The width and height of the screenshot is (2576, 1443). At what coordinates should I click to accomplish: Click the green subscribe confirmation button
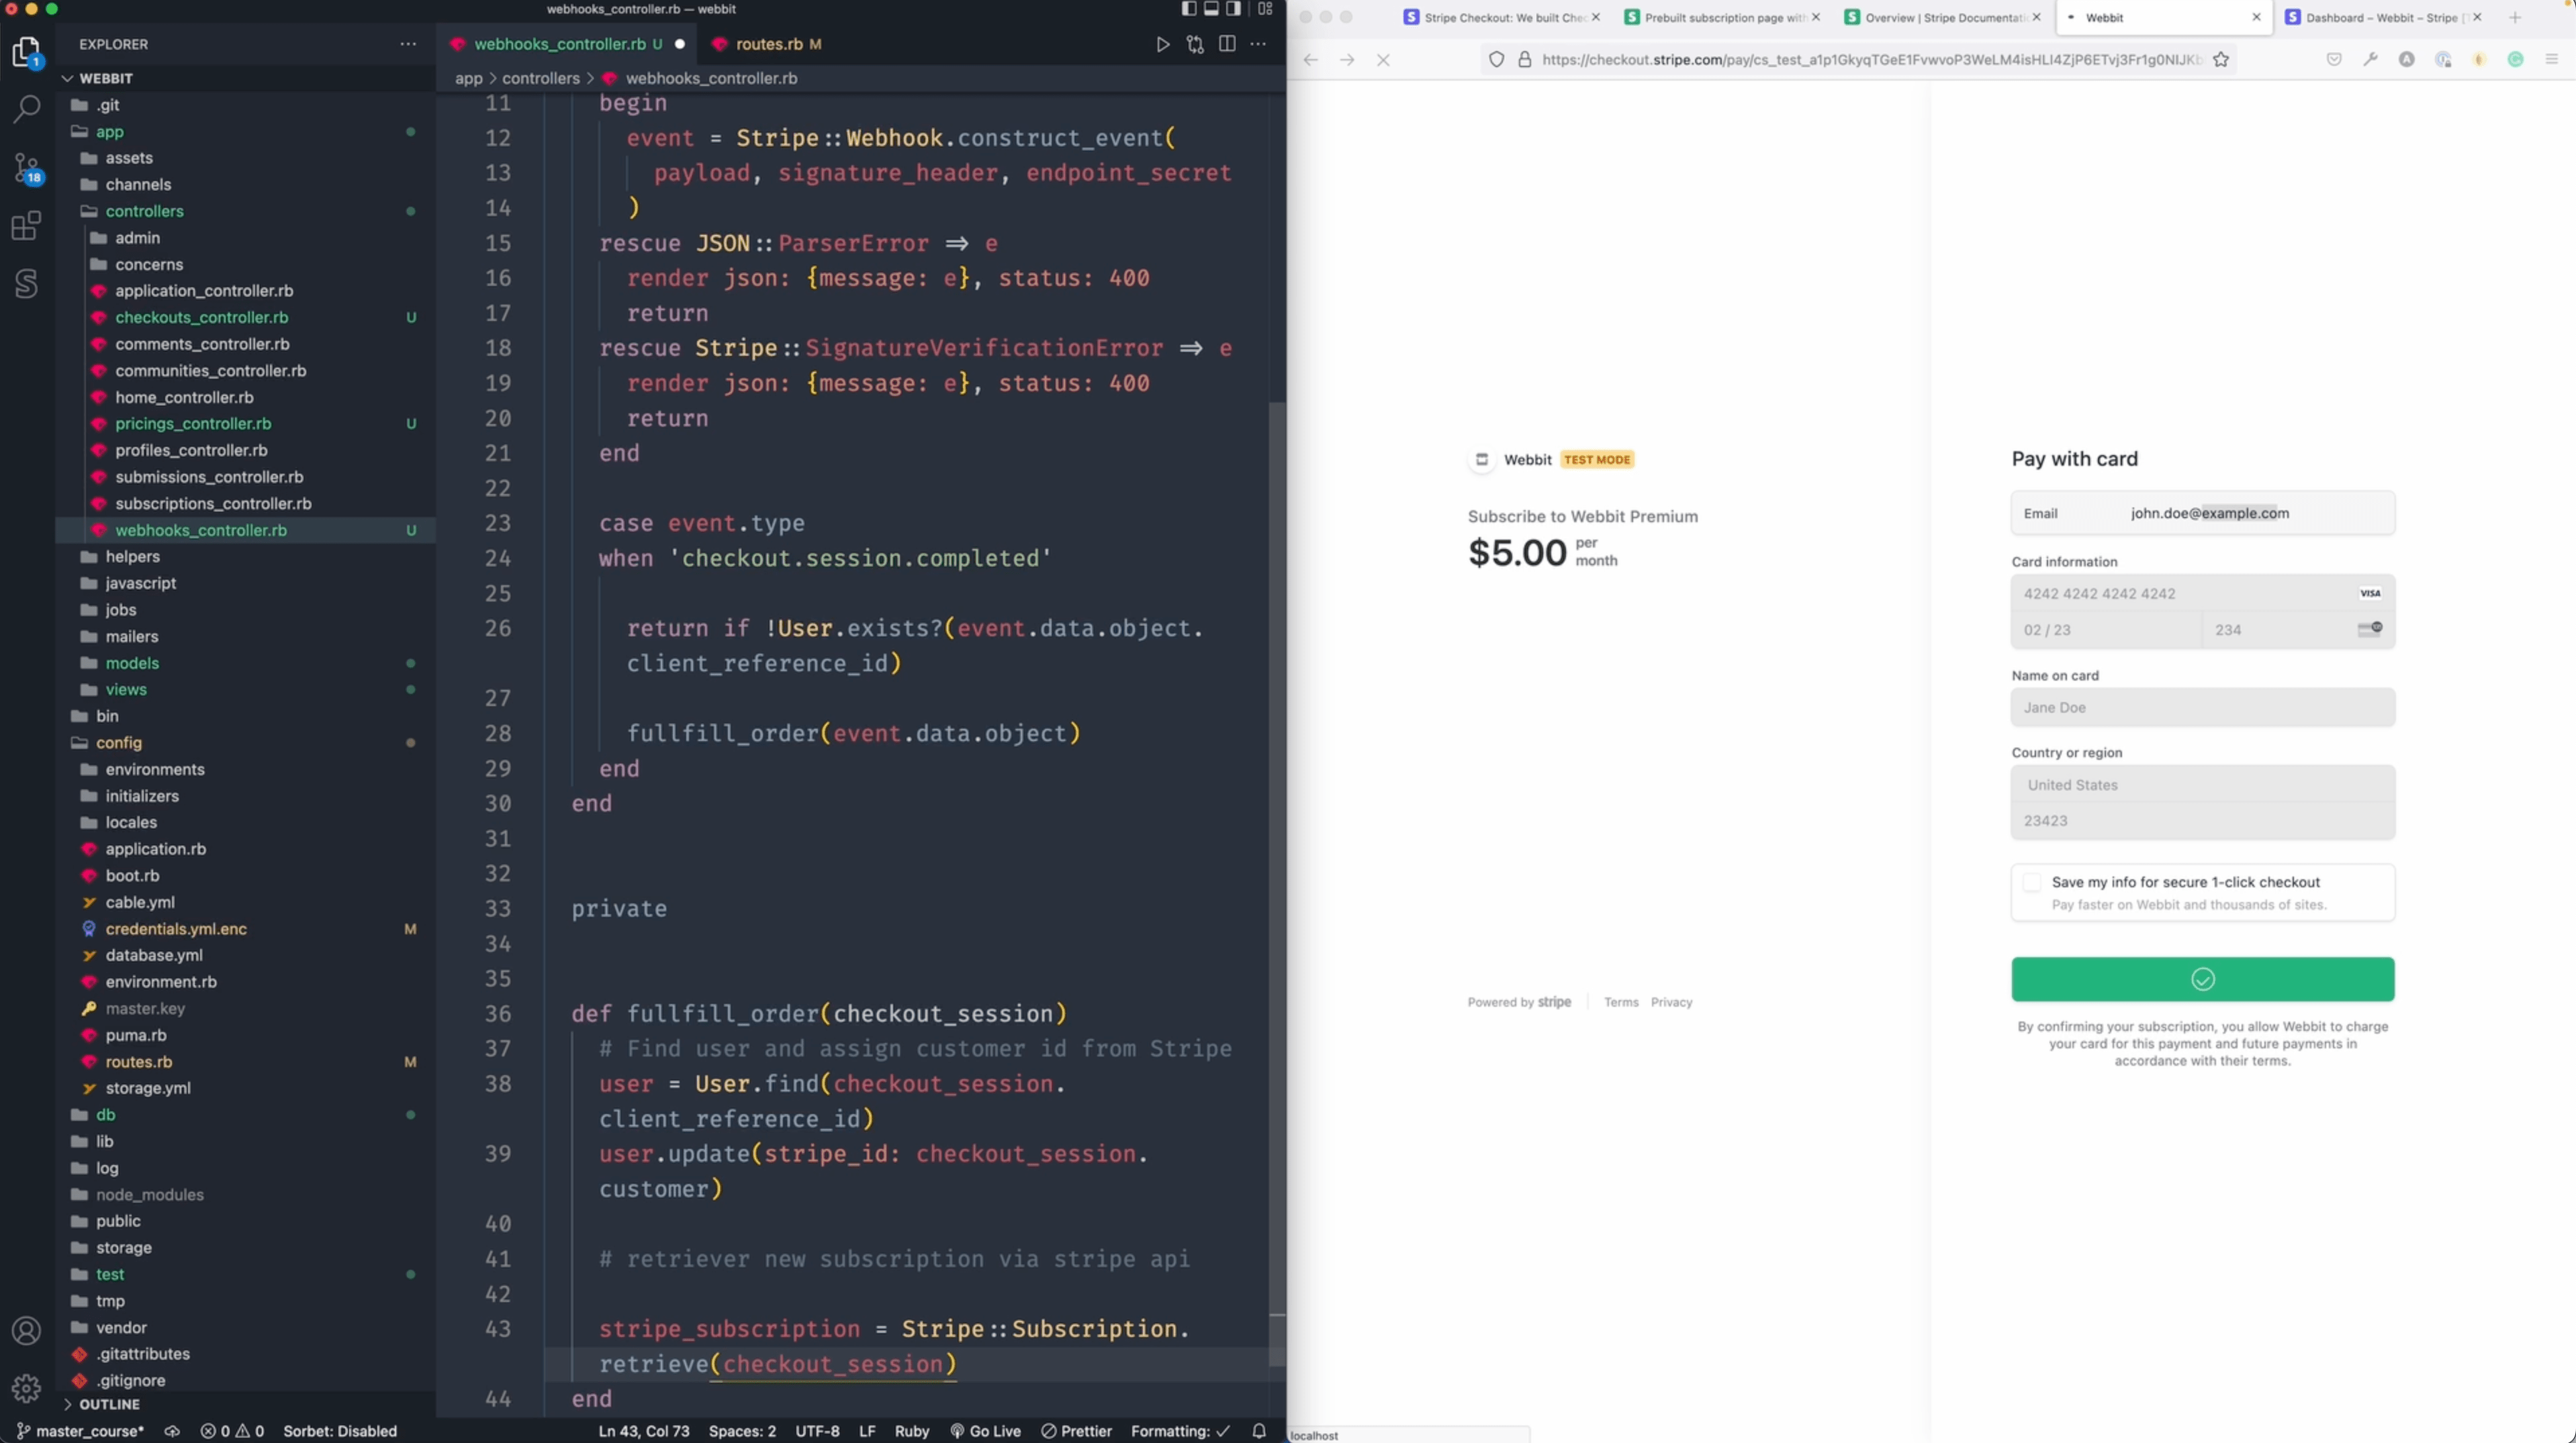point(2202,979)
